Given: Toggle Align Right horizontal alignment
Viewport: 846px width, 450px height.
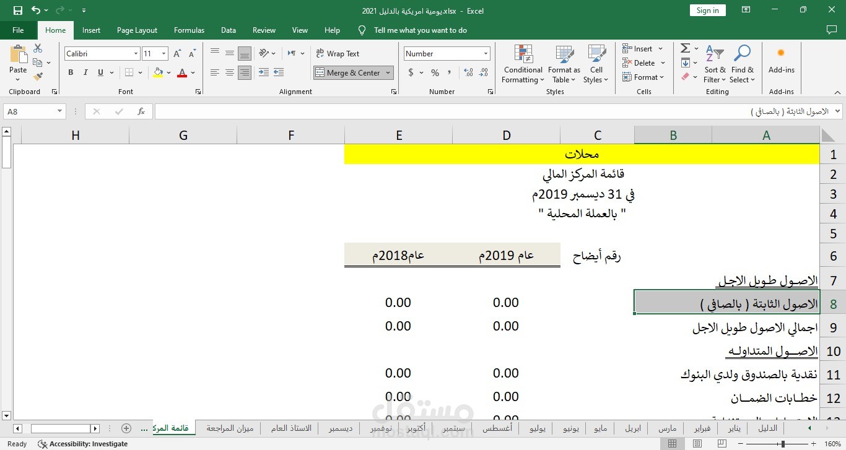Looking at the screenshot, I should [245, 72].
